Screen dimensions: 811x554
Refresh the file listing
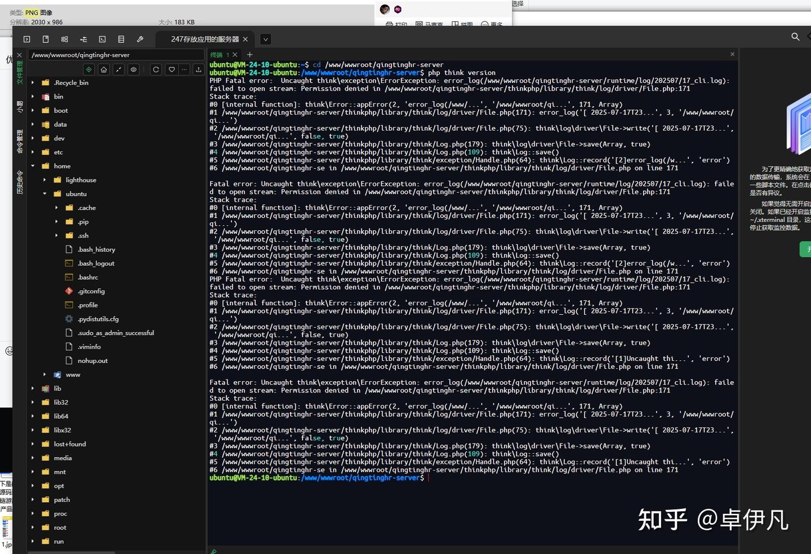pos(156,69)
